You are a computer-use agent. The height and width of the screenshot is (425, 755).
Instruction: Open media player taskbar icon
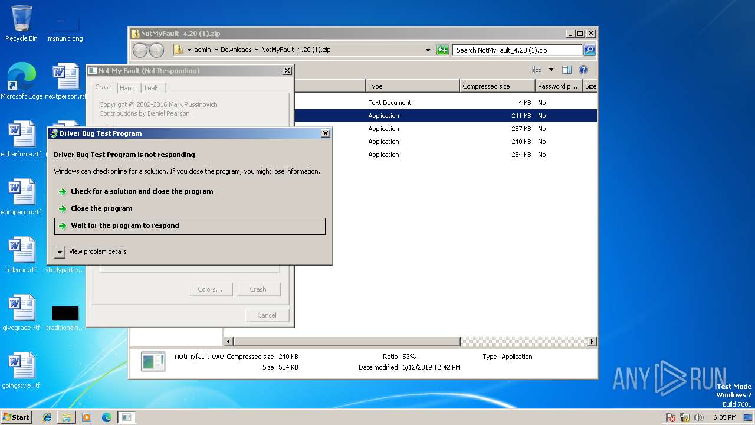[x=87, y=417]
